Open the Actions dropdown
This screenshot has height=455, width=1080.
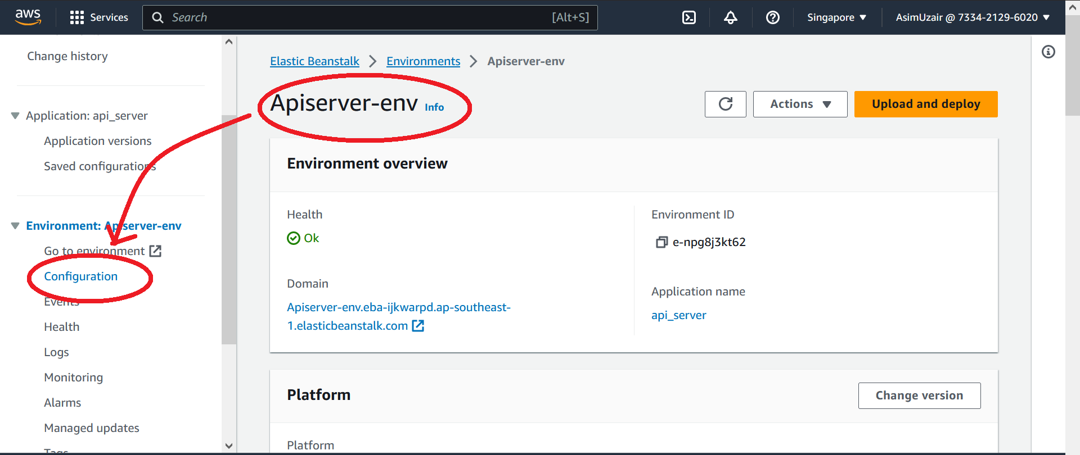click(x=800, y=104)
